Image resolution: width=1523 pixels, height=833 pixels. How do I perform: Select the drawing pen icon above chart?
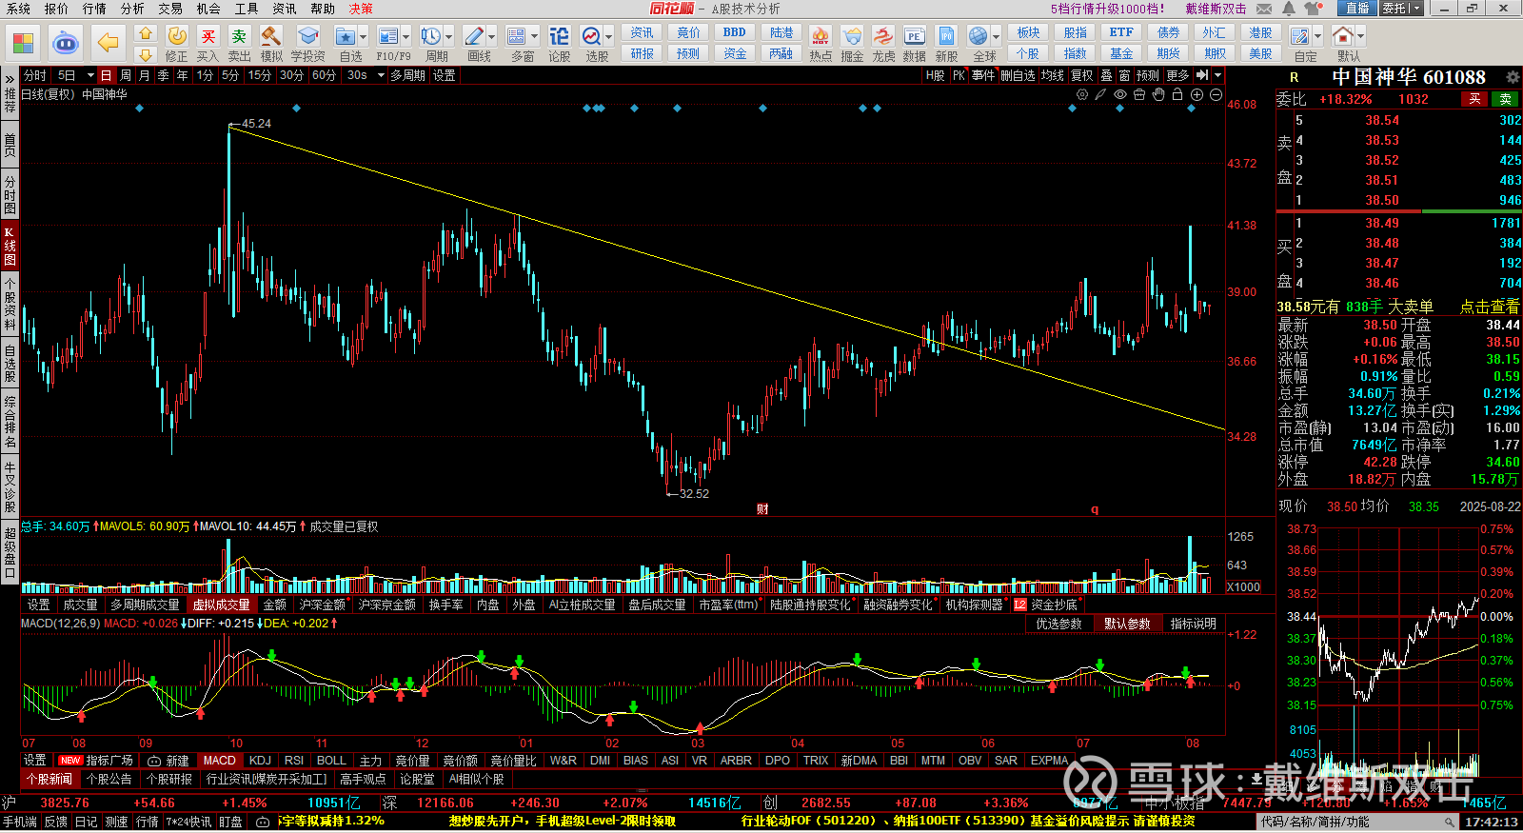(1100, 94)
